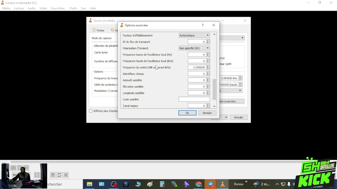Screen dimensions: 337x189
Task: Click Annuler in Ouvrir un média dialog
Action: pos(239,117)
